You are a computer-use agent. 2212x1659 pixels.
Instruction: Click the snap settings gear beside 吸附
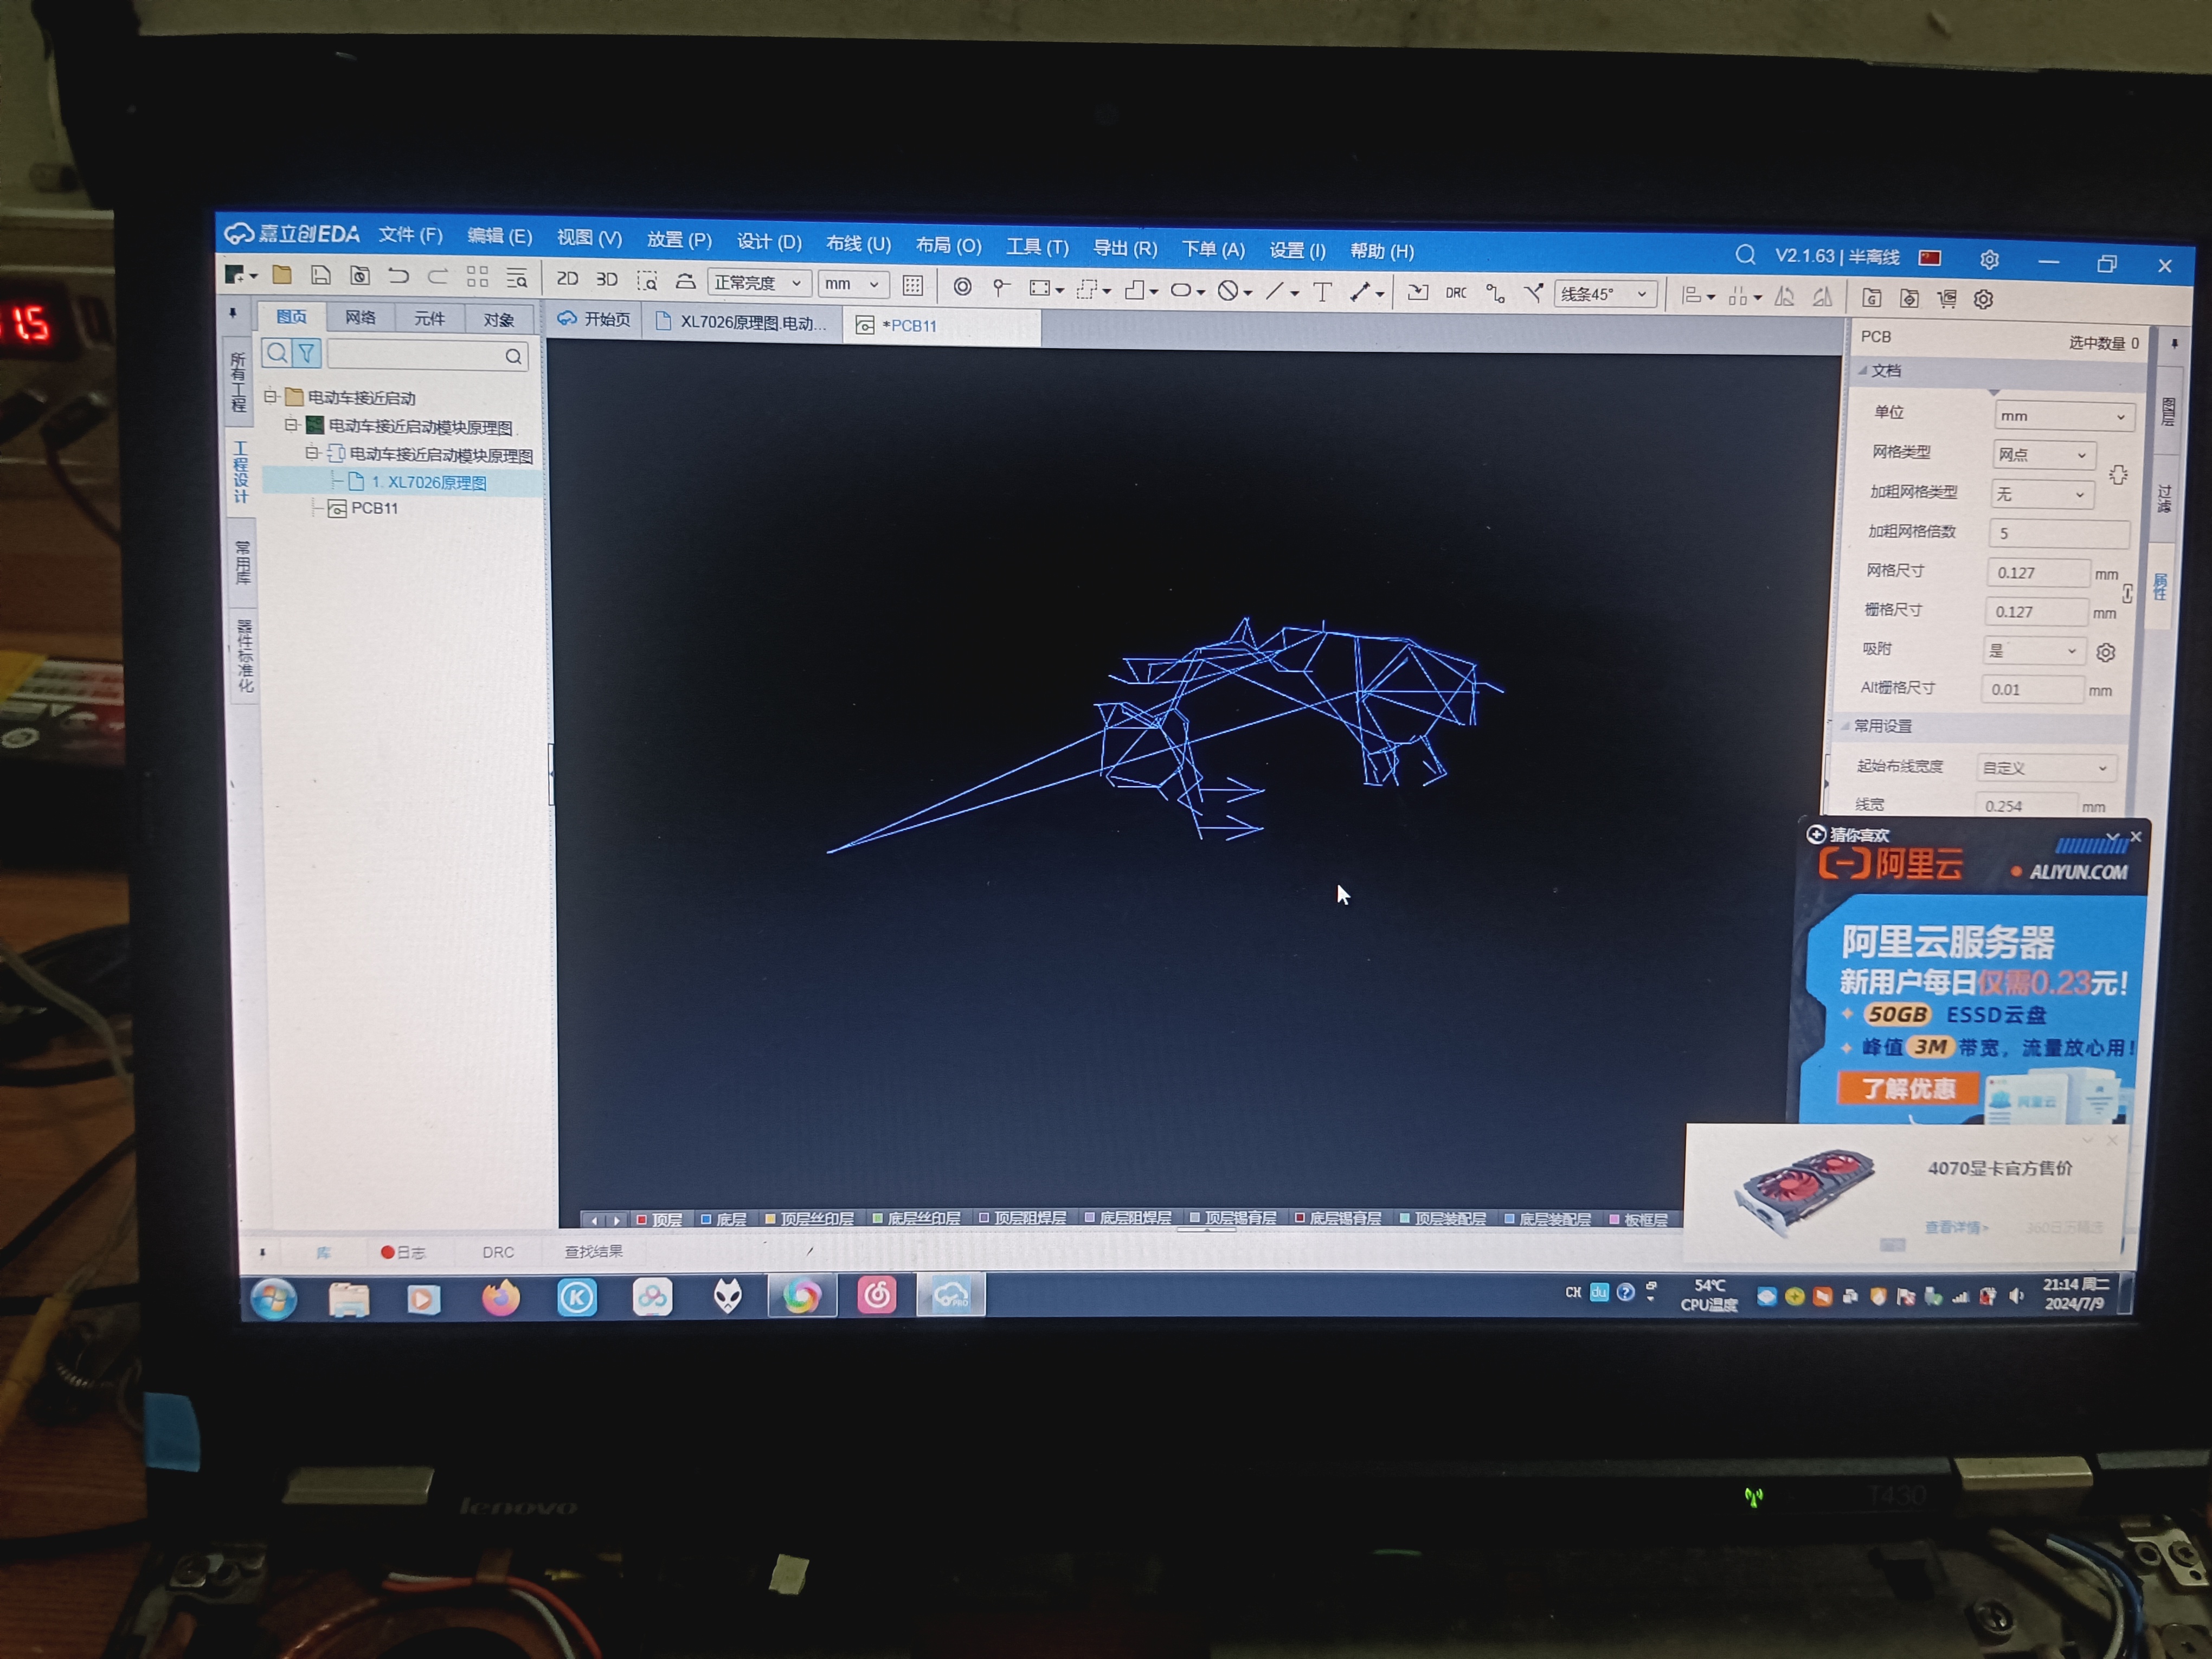coord(2105,653)
